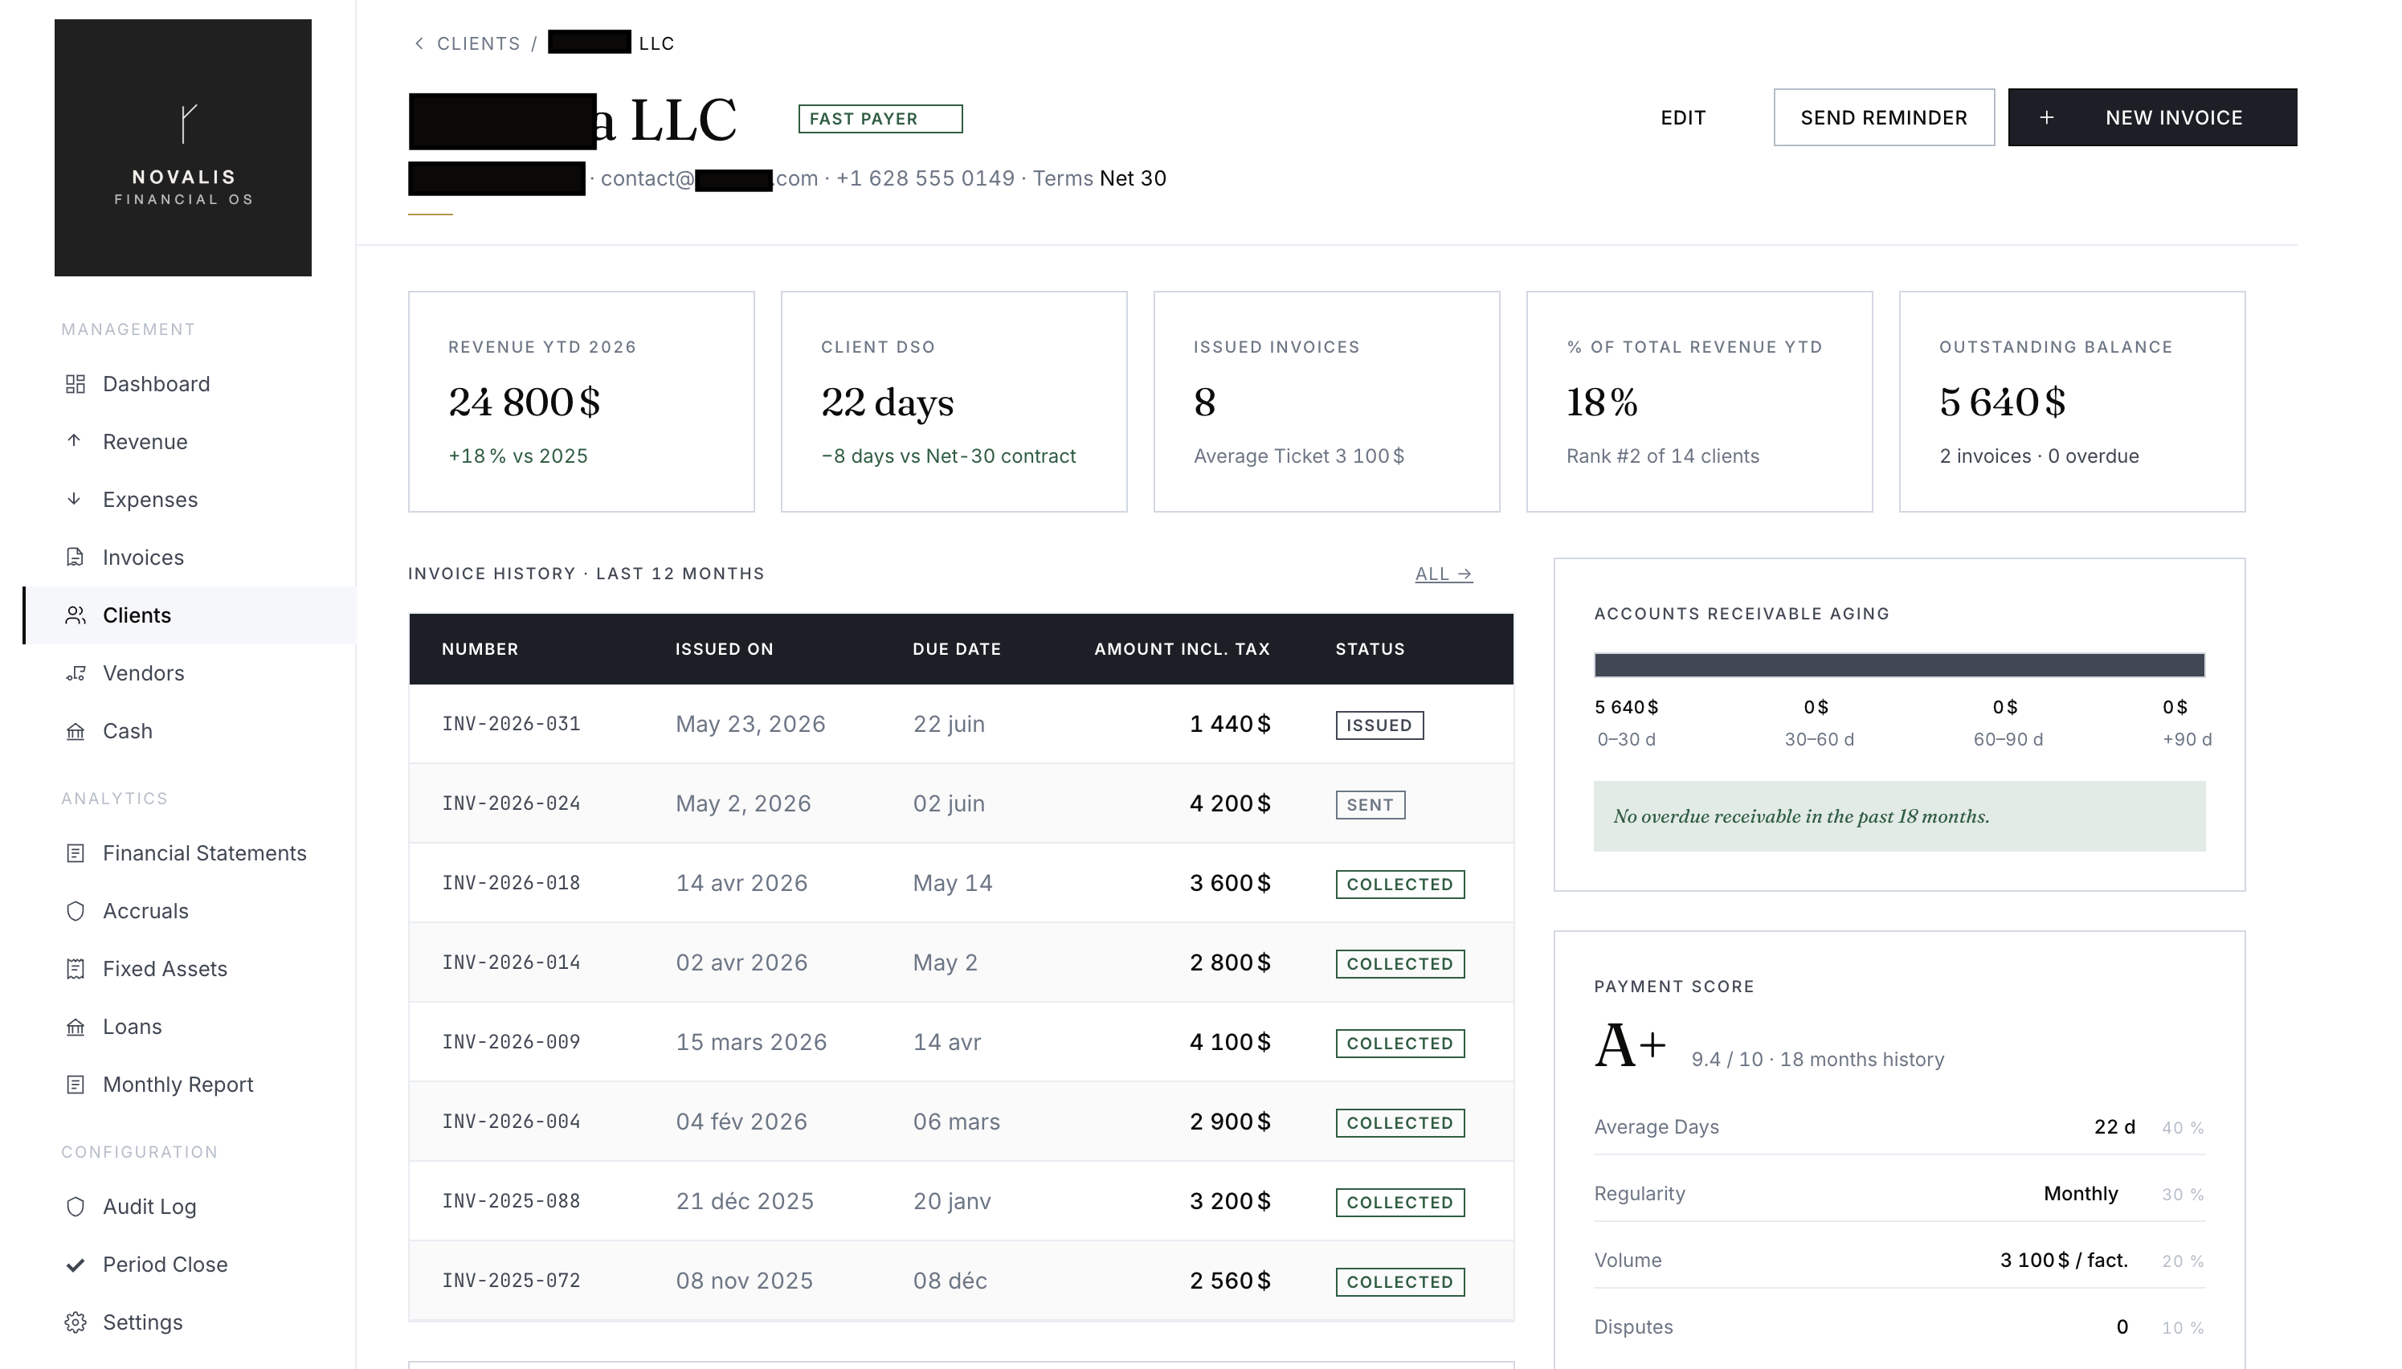Click the Vendors icon in sidebar
The image size is (2402, 1369).
[x=76, y=672]
